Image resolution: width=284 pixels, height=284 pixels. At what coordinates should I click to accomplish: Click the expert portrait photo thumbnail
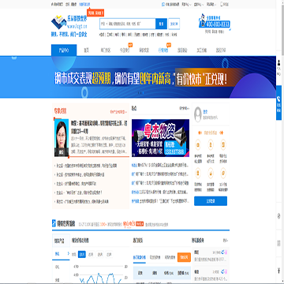(x=62, y=137)
